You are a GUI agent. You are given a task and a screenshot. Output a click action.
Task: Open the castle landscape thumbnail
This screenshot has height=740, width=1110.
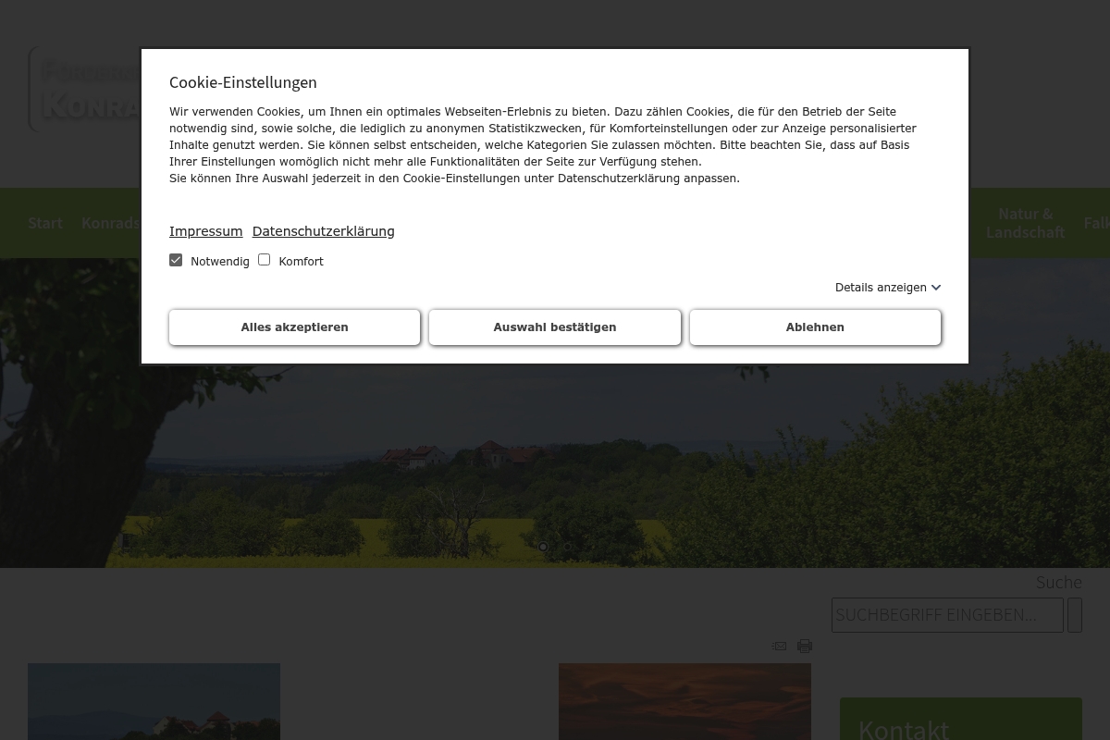154,701
